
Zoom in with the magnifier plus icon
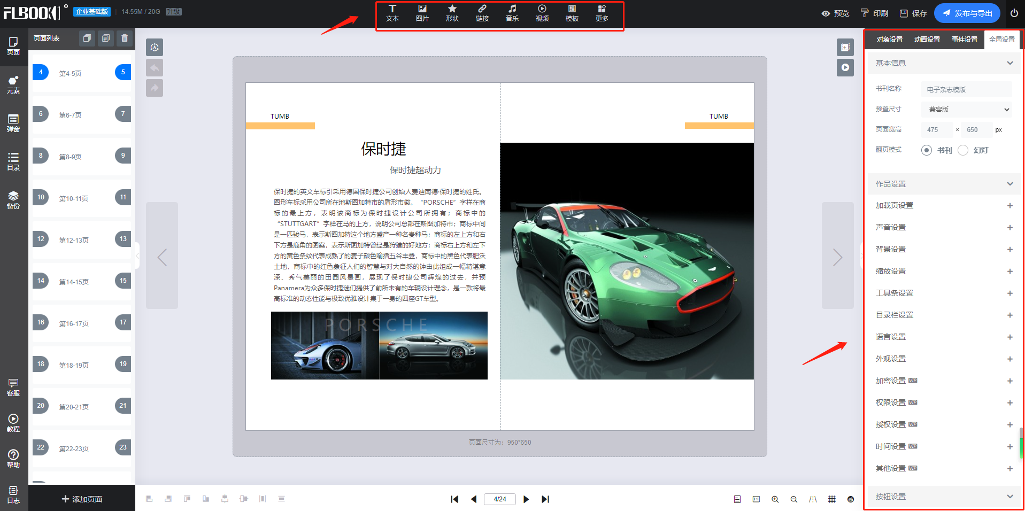[x=775, y=499]
